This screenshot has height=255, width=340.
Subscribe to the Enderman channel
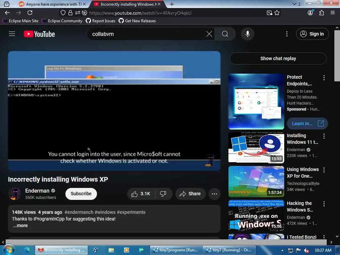click(81, 194)
